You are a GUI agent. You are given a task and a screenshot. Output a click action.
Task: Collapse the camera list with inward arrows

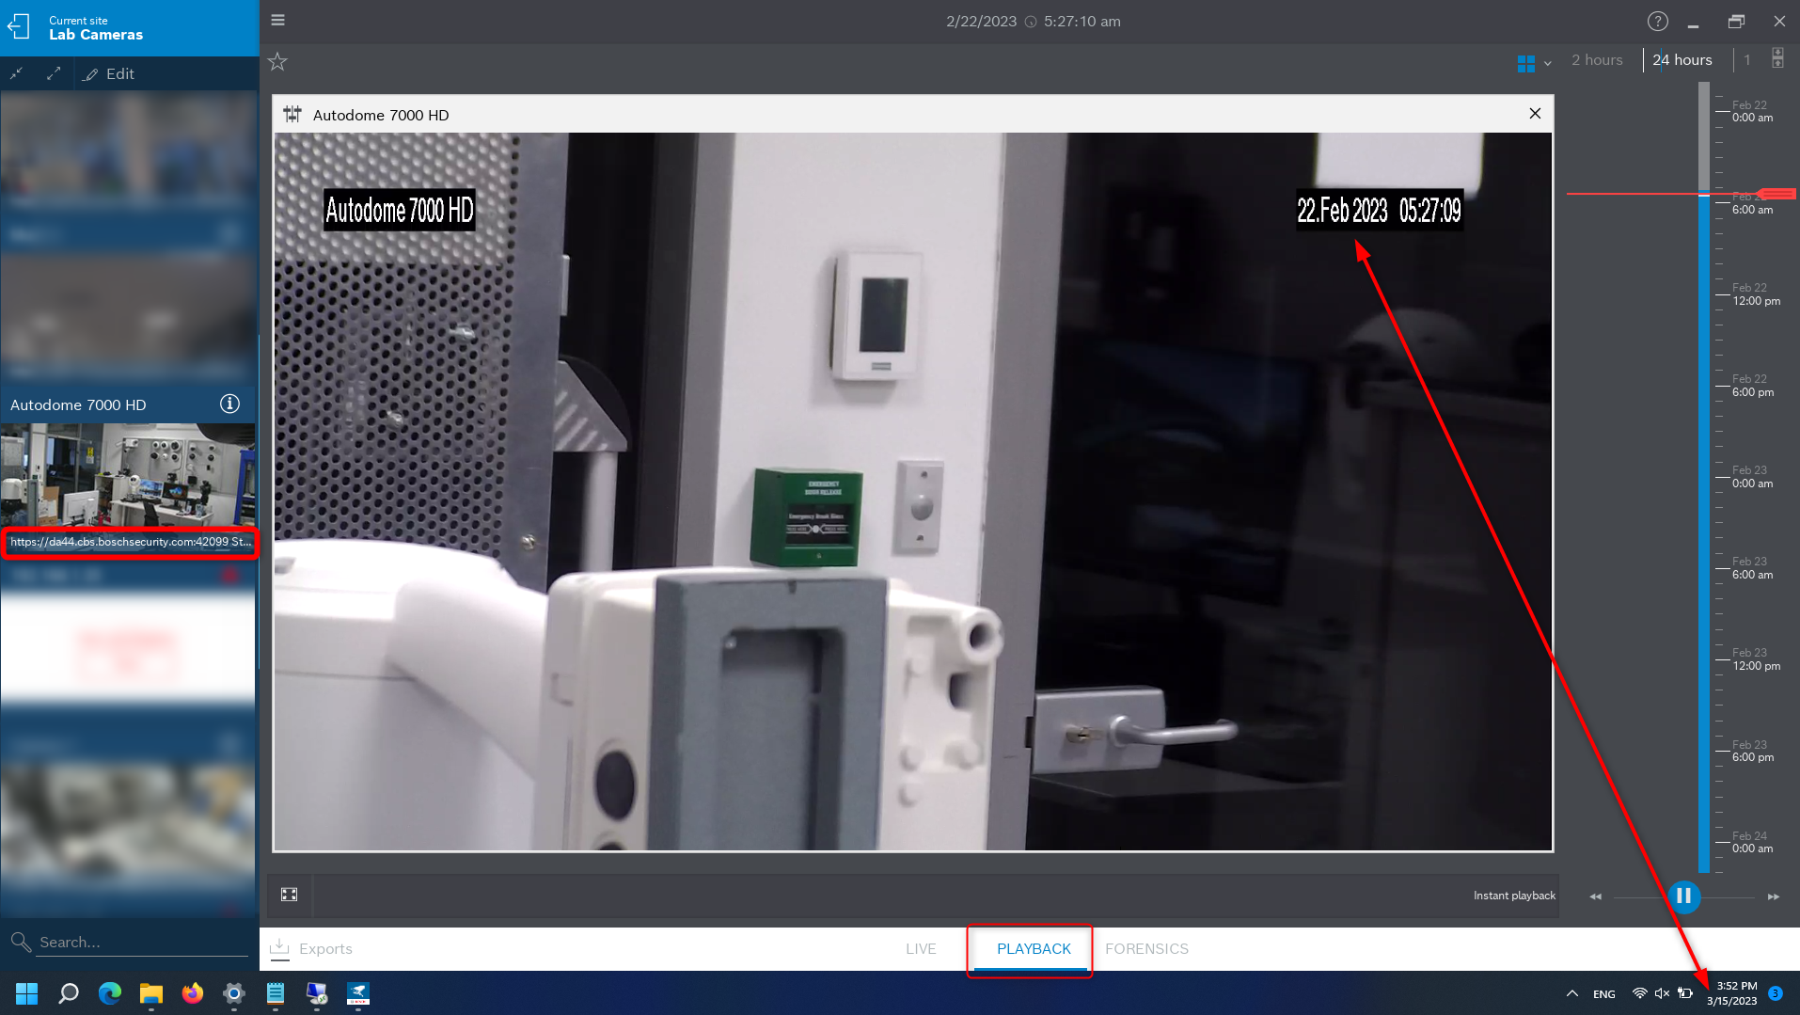point(17,73)
